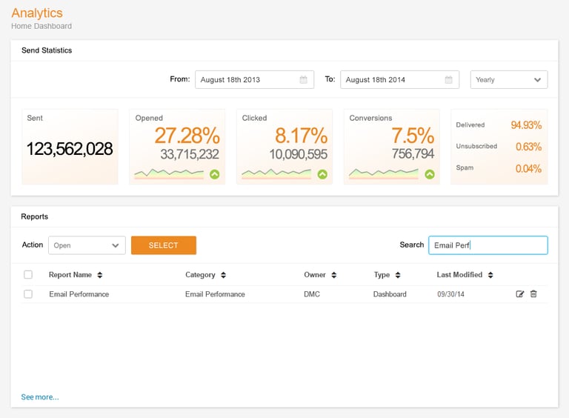Open the Yearly period dropdown
The width and height of the screenshot is (569, 418).
point(509,79)
